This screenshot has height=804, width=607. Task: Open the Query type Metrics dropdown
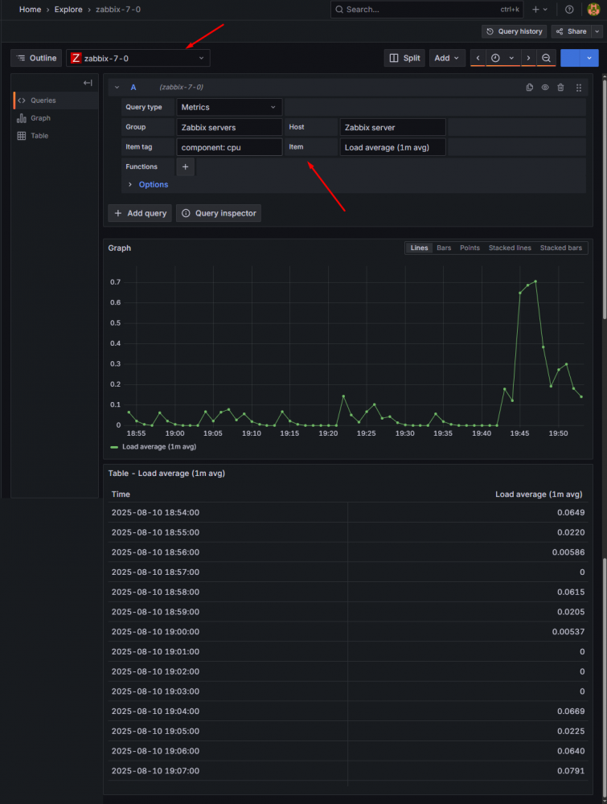point(229,107)
